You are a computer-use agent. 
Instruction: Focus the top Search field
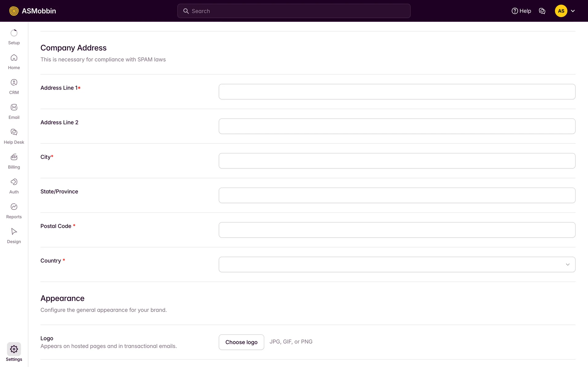click(294, 11)
